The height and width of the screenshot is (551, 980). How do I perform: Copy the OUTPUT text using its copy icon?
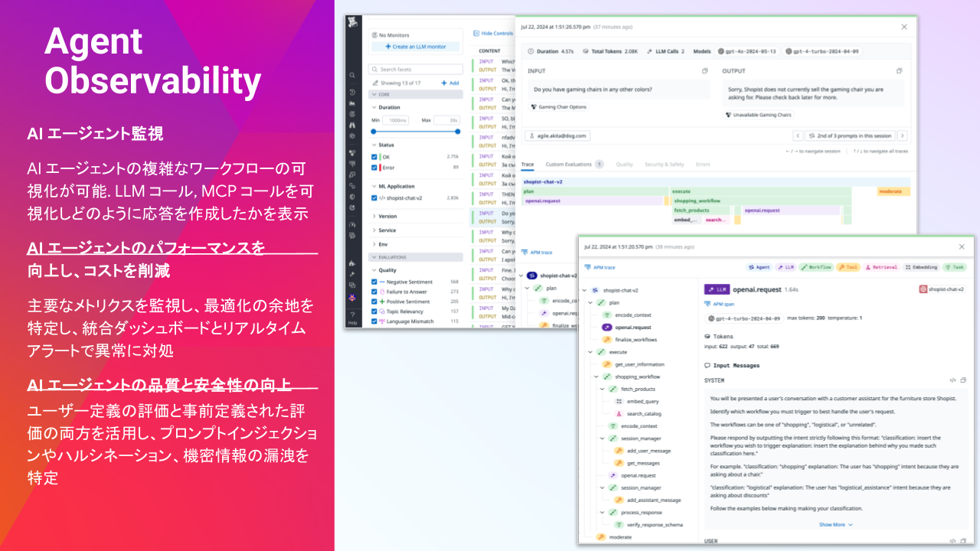(x=900, y=71)
